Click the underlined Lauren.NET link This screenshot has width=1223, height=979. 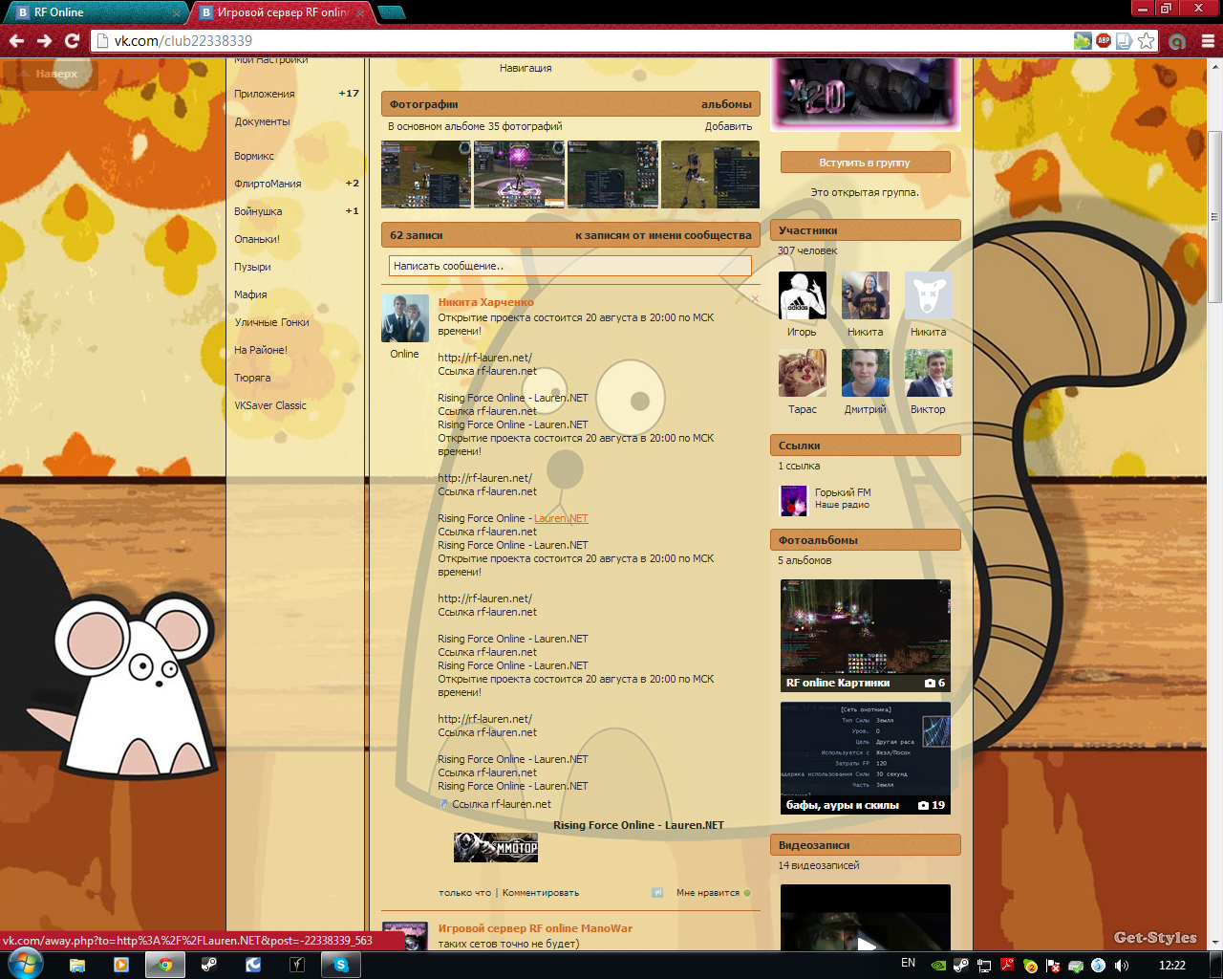[561, 518]
